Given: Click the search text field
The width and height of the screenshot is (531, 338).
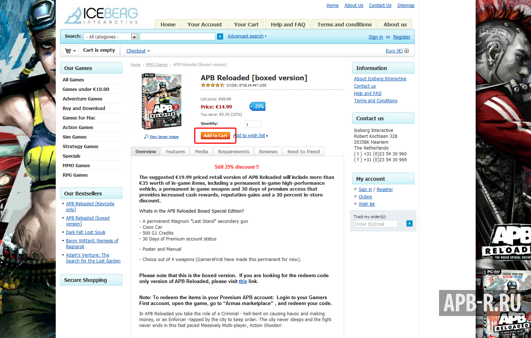Looking at the screenshot, I should [x=178, y=37].
